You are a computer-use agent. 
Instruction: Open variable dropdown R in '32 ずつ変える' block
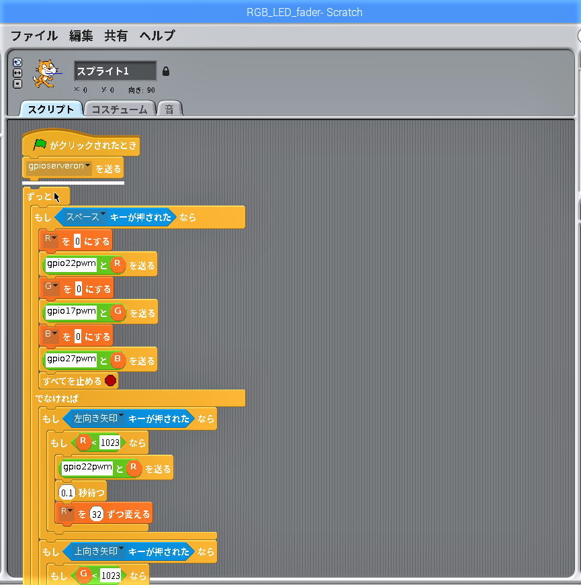67,514
